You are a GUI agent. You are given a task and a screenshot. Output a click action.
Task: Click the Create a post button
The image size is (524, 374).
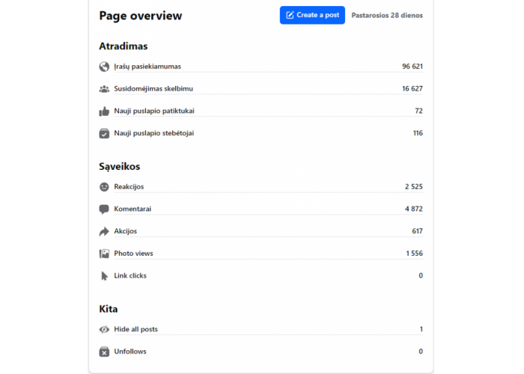(x=312, y=15)
